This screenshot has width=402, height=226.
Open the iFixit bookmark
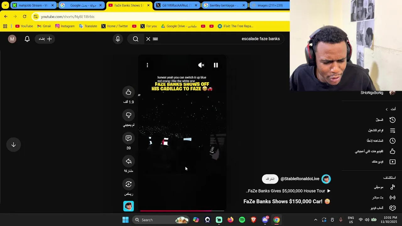pyautogui.click(x=236, y=26)
